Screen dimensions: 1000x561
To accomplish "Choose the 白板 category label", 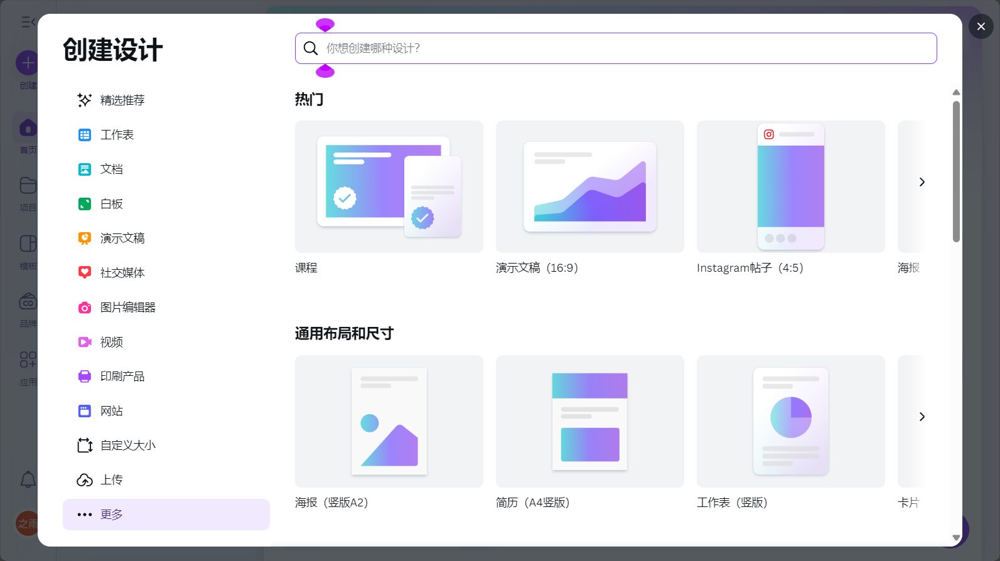I will (112, 204).
